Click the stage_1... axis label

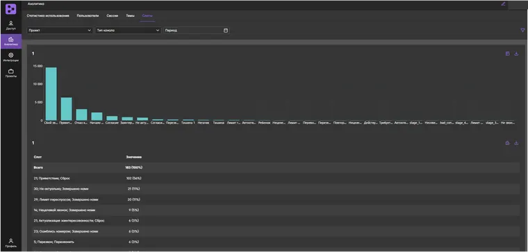click(416, 123)
